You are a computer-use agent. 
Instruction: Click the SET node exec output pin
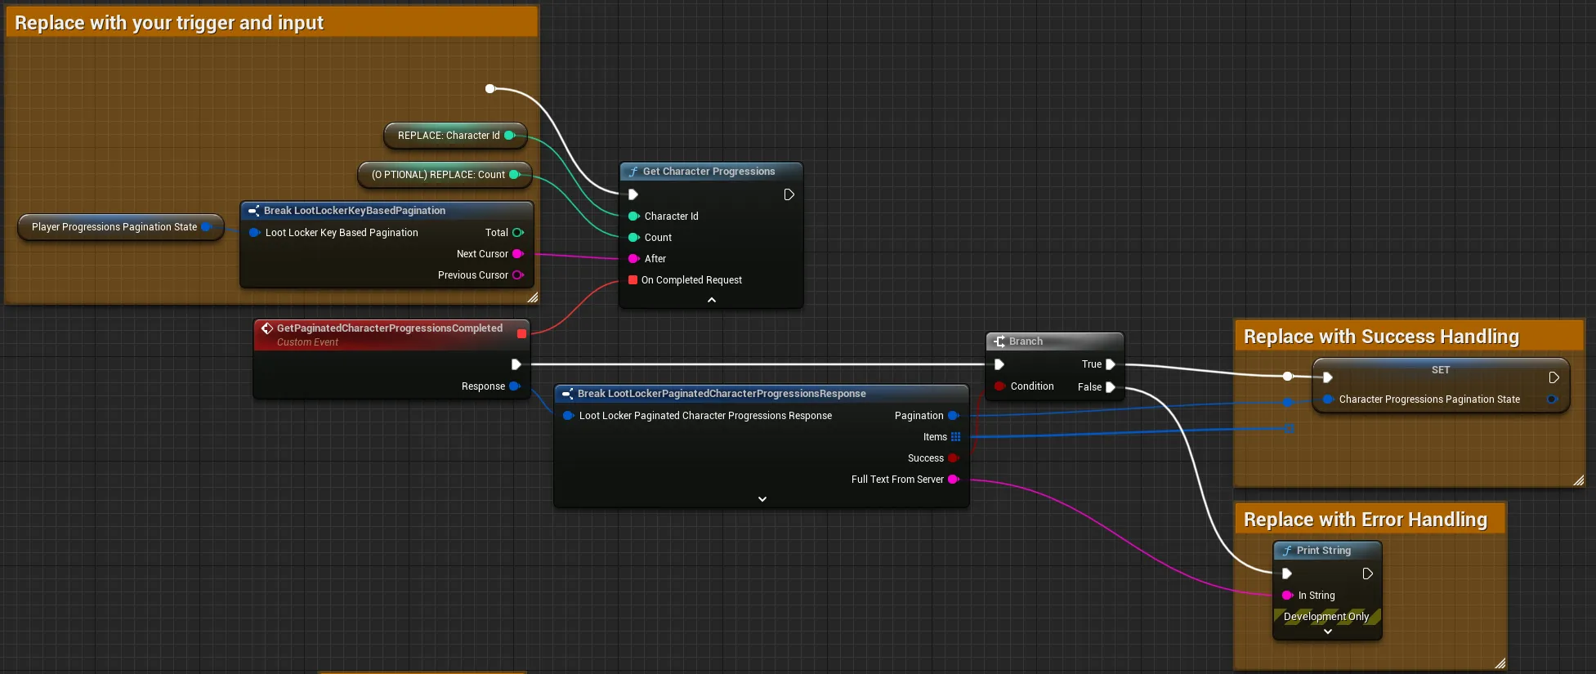1554,377
